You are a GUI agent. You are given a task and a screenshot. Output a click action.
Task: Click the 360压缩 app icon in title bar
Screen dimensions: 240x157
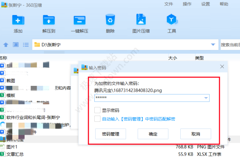point(4,5)
